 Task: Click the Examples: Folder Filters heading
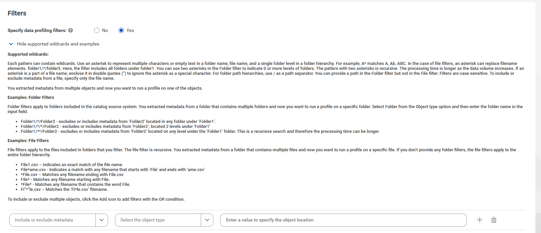pyautogui.click(x=31, y=97)
